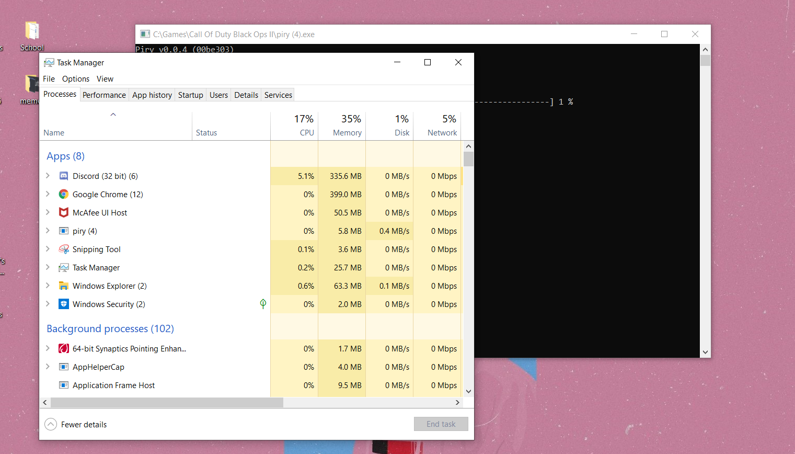Expand the piry (4) process entry
The height and width of the screenshot is (454, 795).
point(48,231)
